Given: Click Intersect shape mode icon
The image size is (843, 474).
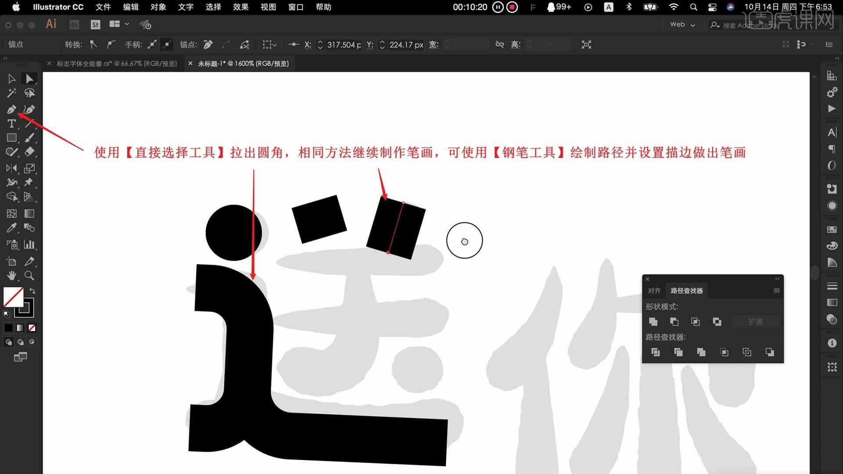Looking at the screenshot, I should [695, 321].
